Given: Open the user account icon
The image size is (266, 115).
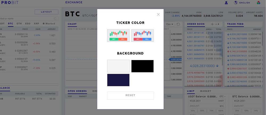Looking at the screenshot, I should pyautogui.click(x=226, y=3).
